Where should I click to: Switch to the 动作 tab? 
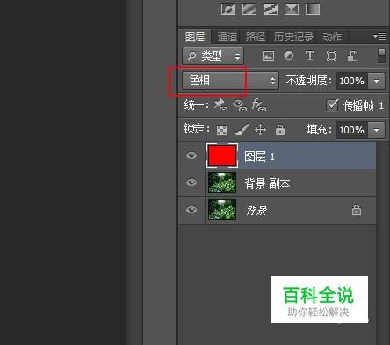coord(332,37)
